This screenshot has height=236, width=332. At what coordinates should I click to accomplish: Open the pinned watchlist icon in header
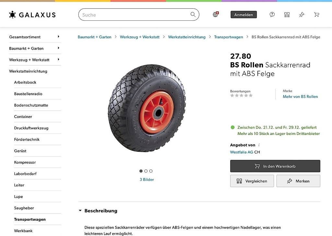coord(302,15)
